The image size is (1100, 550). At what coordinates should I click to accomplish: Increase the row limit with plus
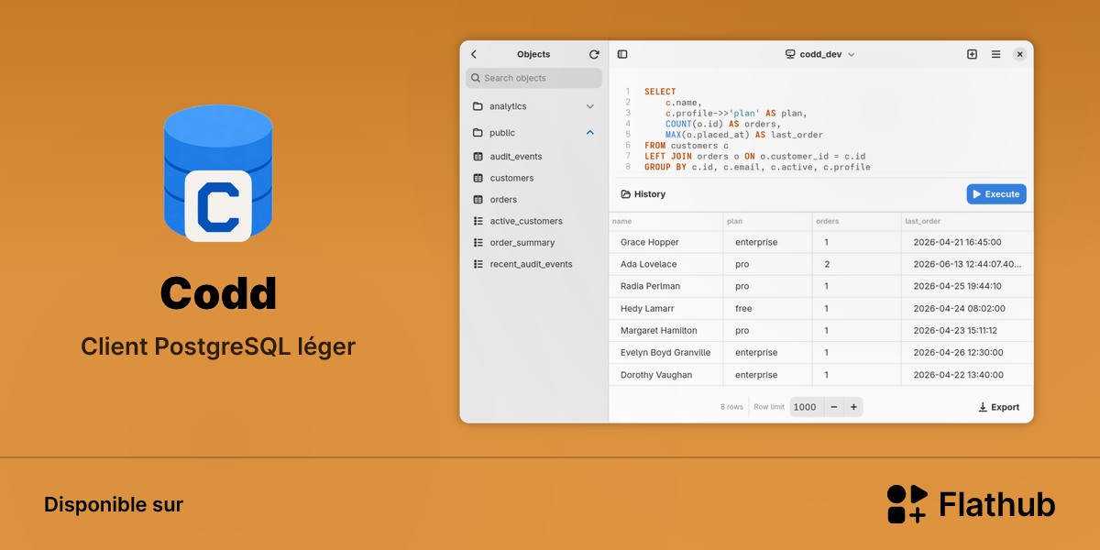pos(853,407)
